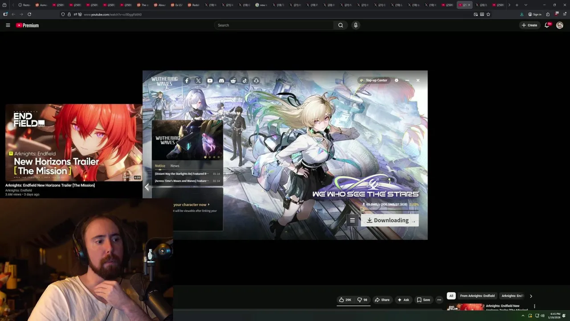Screen dimensions: 570x321
Task: Click the YouTube Create button
Action: [529, 25]
